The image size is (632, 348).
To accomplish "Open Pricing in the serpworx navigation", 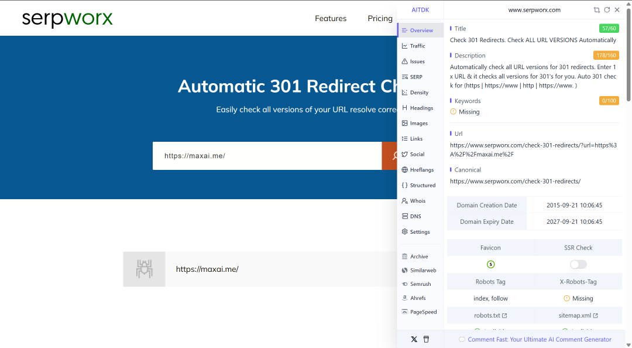I will [380, 18].
